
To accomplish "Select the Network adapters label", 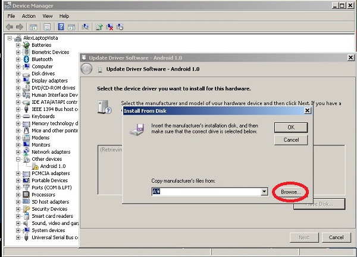I will pyautogui.click(x=51, y=152).
